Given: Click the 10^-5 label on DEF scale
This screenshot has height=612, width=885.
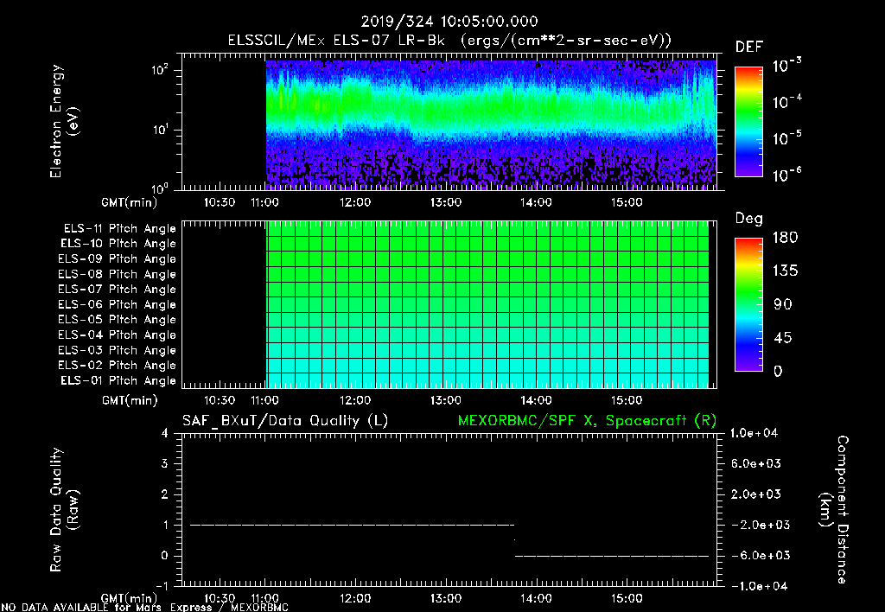Looking at the screenshot, I should click(x=786, y=137).
